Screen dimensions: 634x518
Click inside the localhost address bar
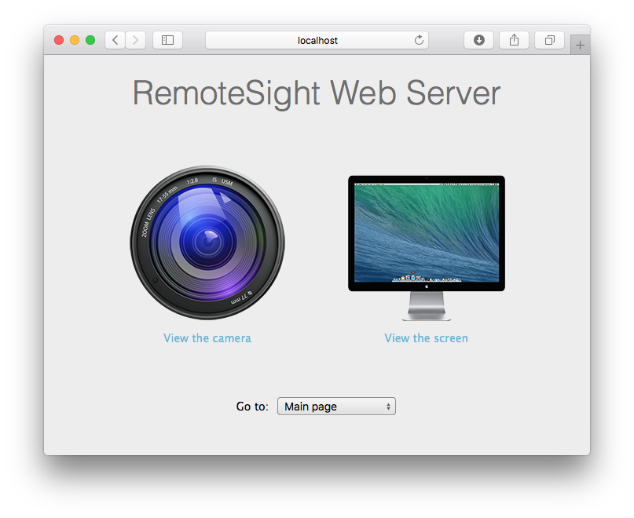(317, 40)
